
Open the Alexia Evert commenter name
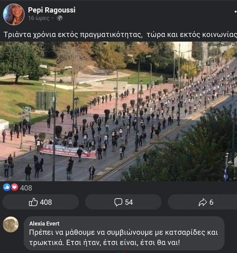point(44,224)
